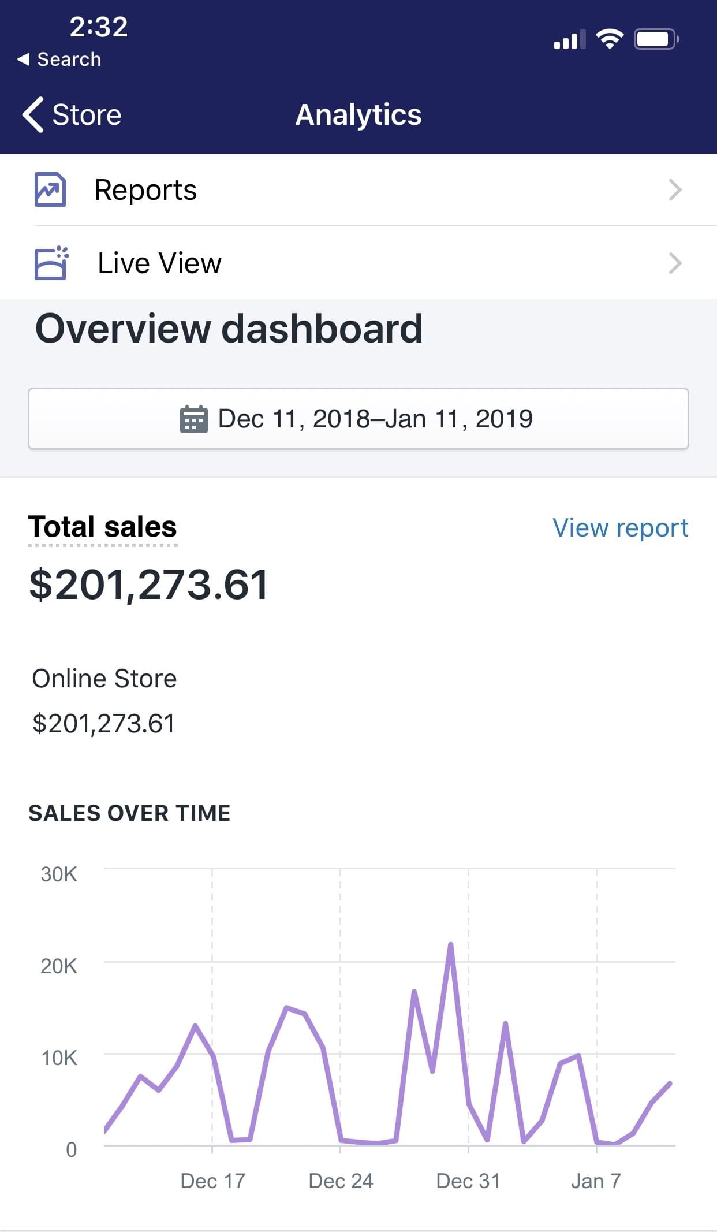Return to Search app
The height and width of the screenshot is (1232, 717).
[x=68, y=59]
